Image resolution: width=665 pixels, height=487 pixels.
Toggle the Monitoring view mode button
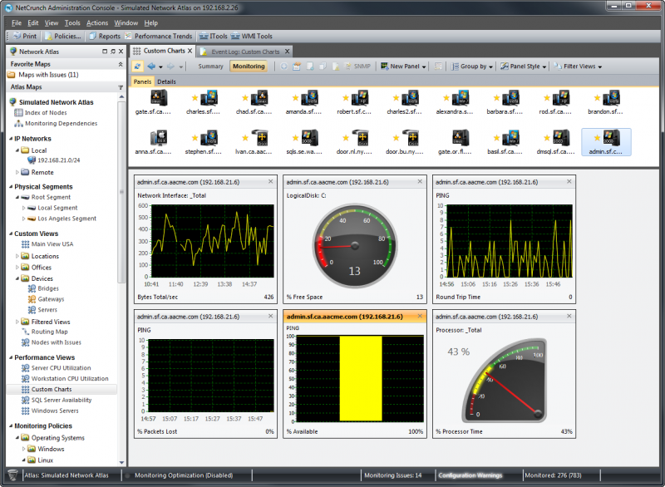(x=249, y=66)
